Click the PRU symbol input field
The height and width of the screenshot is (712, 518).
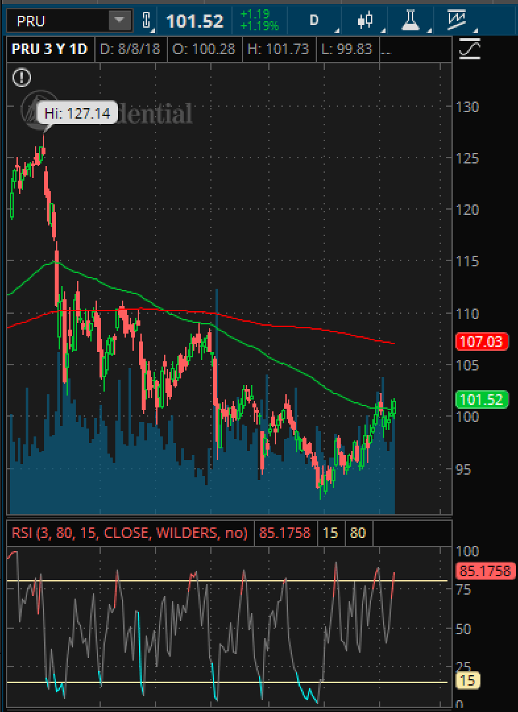[x=59, y=20]
